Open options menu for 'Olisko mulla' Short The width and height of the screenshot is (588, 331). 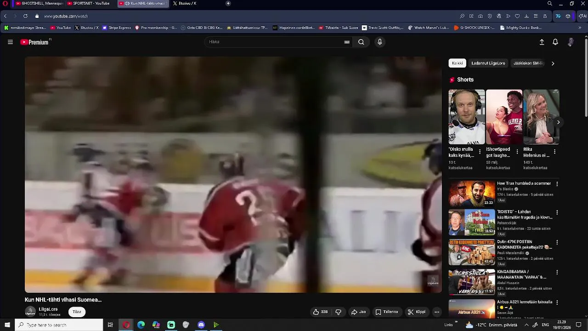point(480,152)
